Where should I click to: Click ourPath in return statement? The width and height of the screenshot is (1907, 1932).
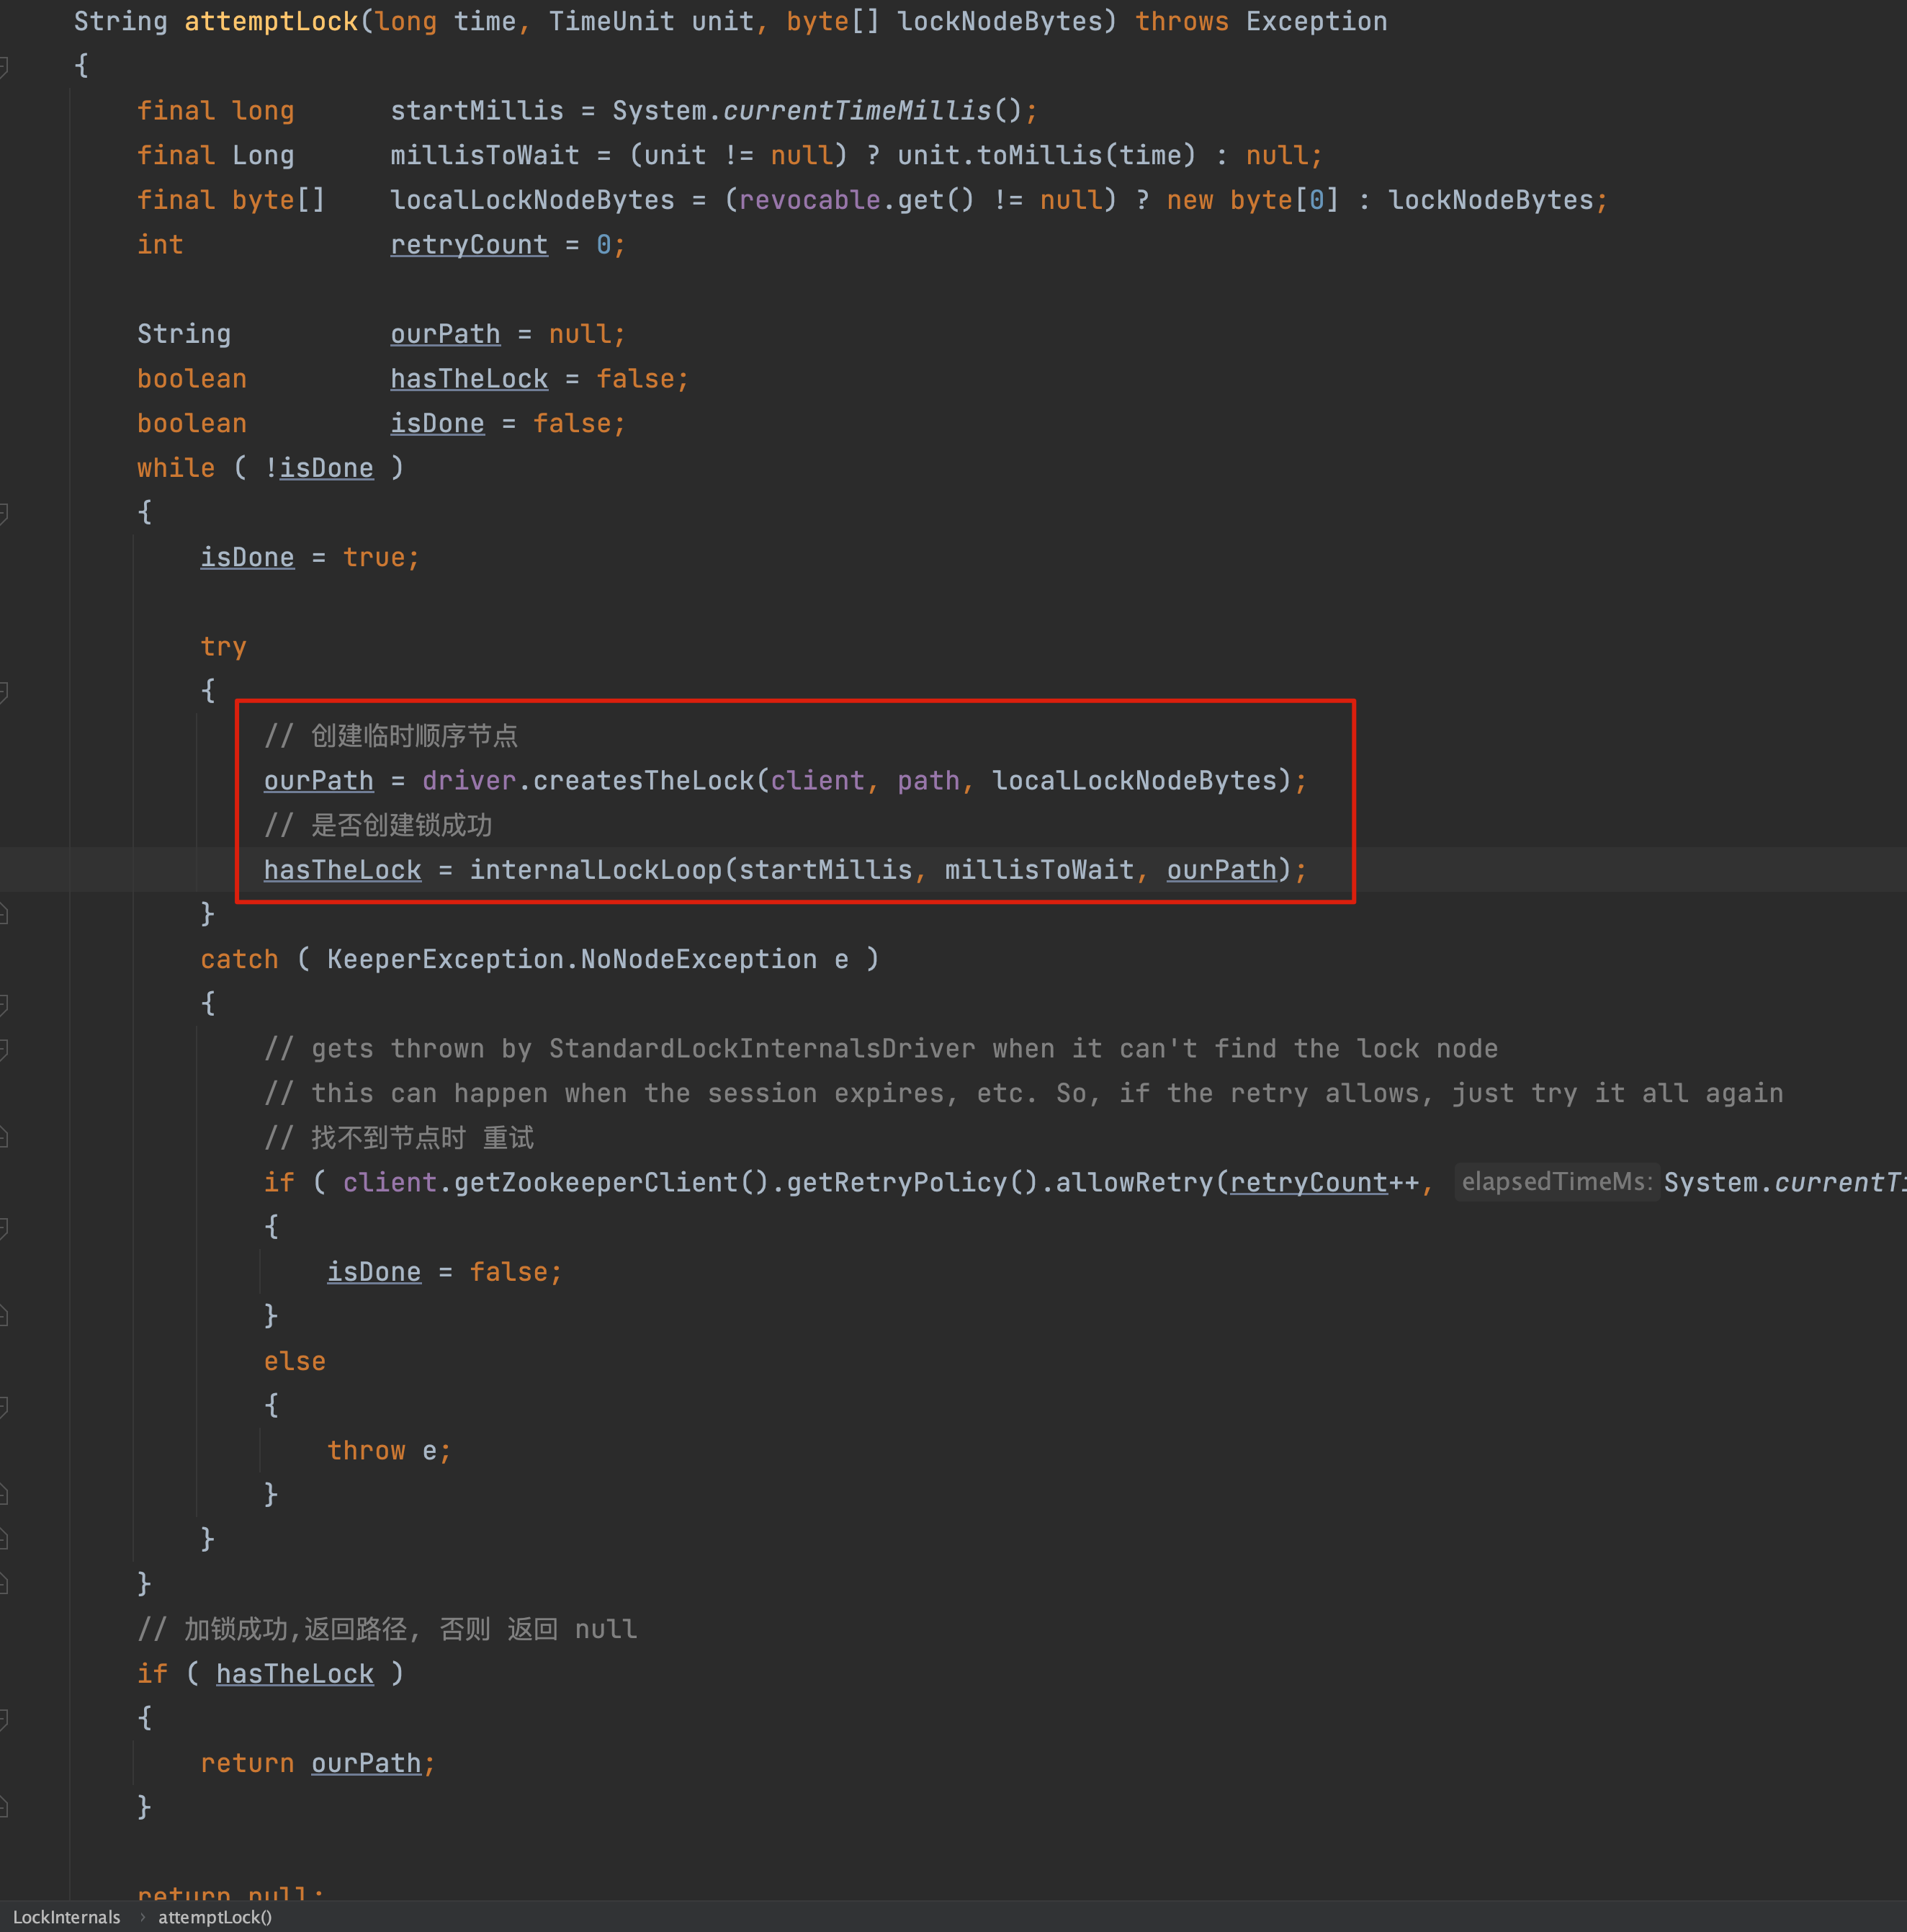point(366,1763)
